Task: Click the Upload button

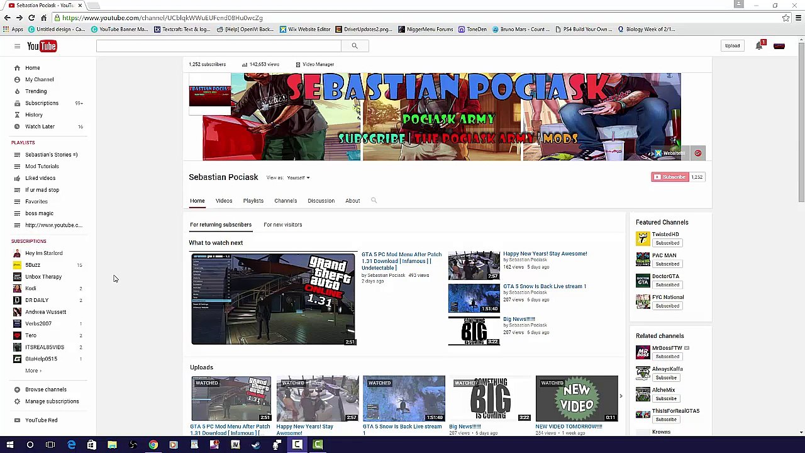Action: tap(733, 45)
